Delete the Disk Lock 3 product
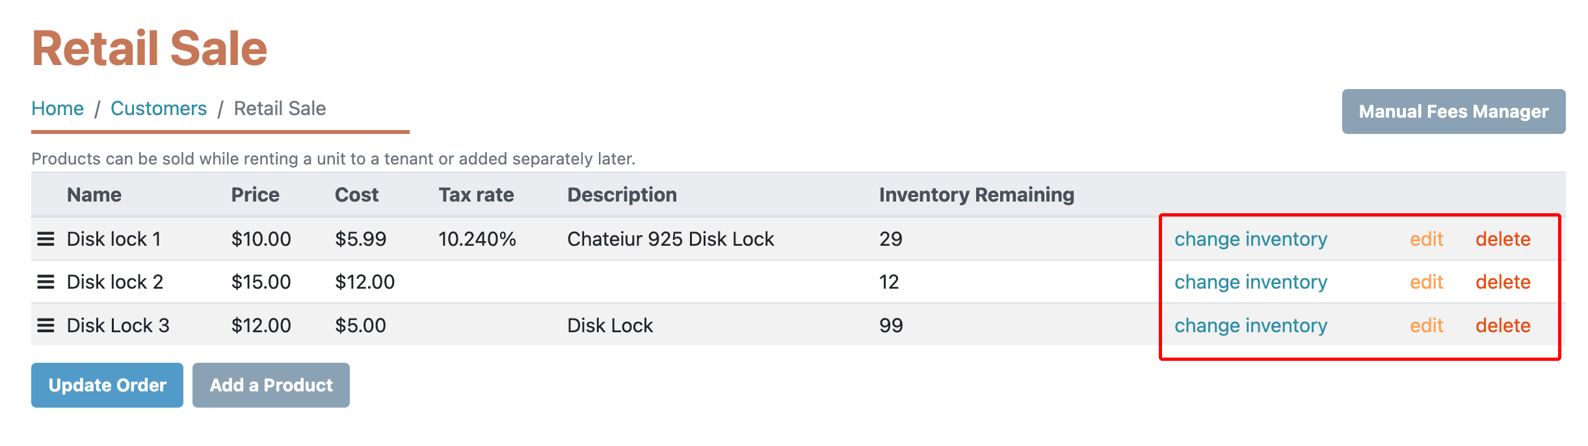 coord(1502,326)
